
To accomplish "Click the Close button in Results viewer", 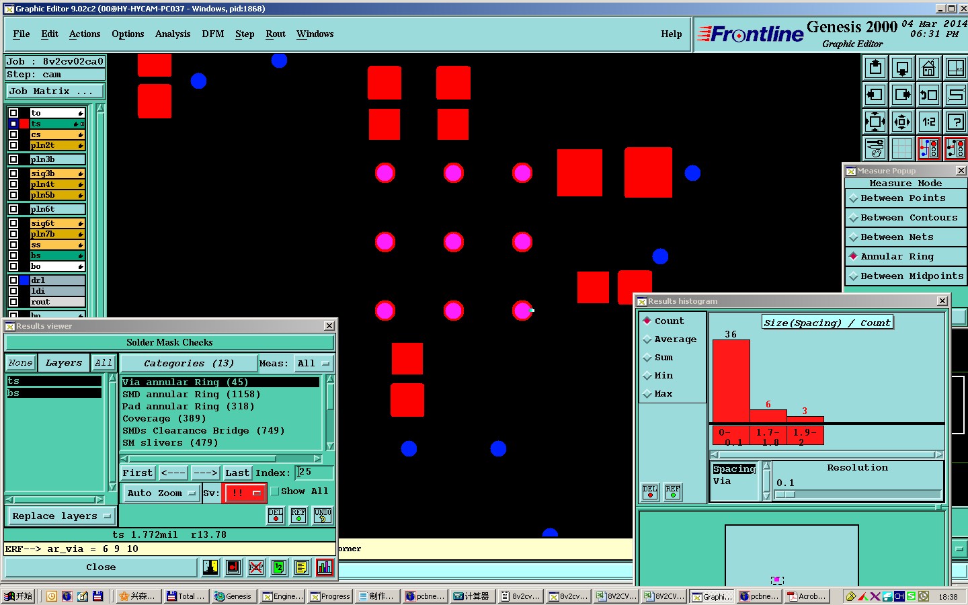I will point(101,567).
